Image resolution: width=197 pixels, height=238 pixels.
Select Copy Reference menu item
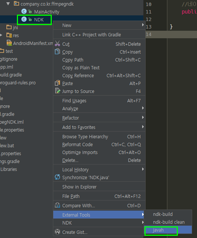[x=99, y=76]
